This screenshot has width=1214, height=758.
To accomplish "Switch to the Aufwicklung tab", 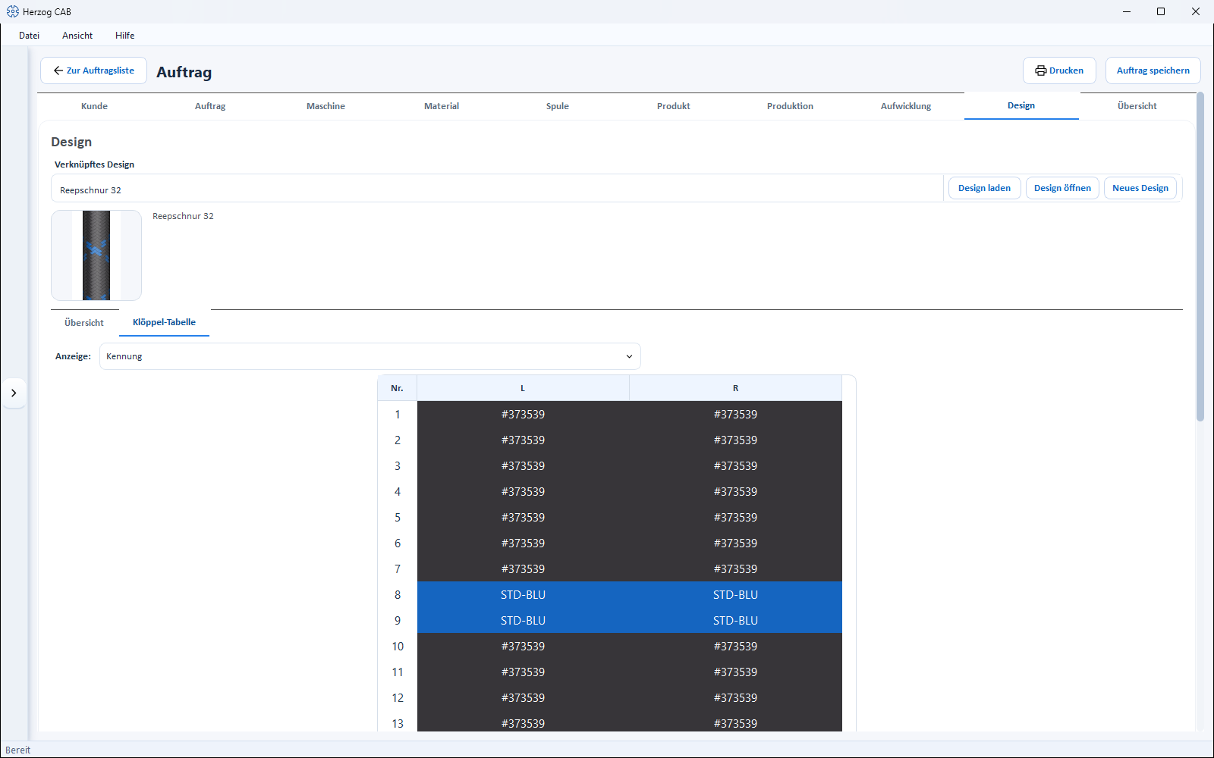I will pos(906,106).
